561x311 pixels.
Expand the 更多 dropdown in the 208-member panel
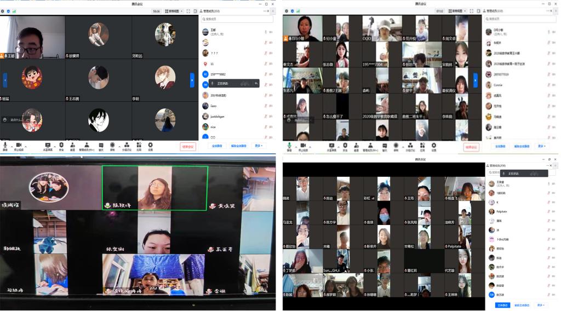pyautogui.click(x=541, y=305)
